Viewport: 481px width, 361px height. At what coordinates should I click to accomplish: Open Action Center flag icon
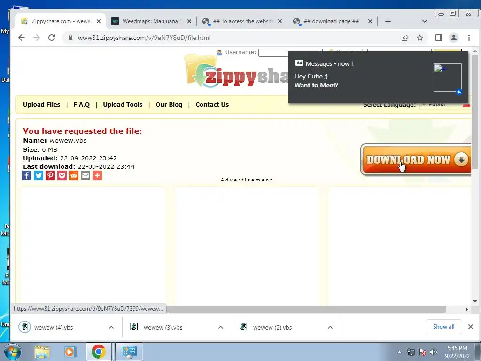pos(422,352)
